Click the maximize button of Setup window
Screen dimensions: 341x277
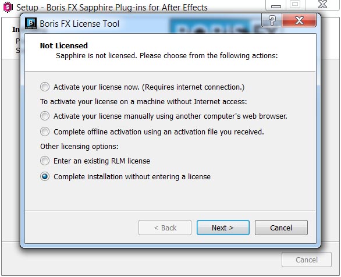pyautogui.click(x=295, y=5)
